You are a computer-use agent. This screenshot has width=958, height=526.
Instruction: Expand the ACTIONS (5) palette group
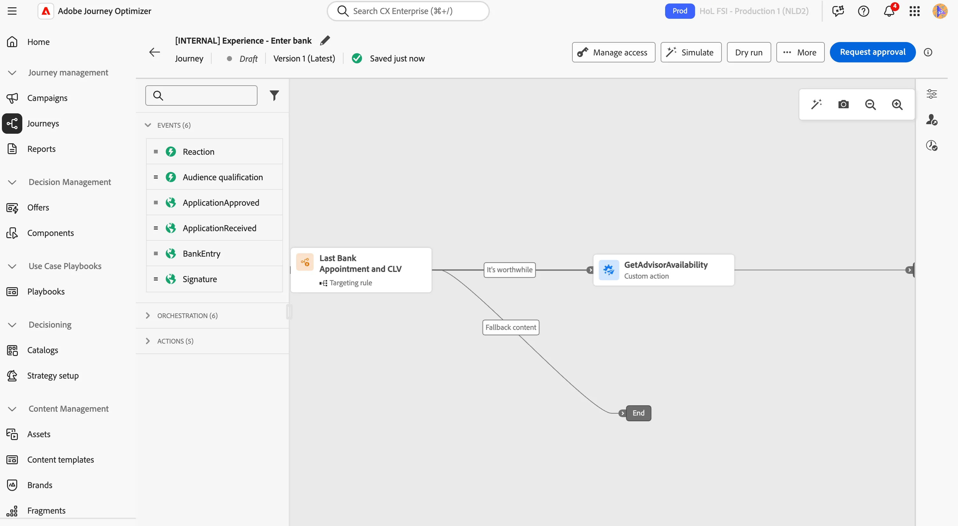tap(148, 341)
